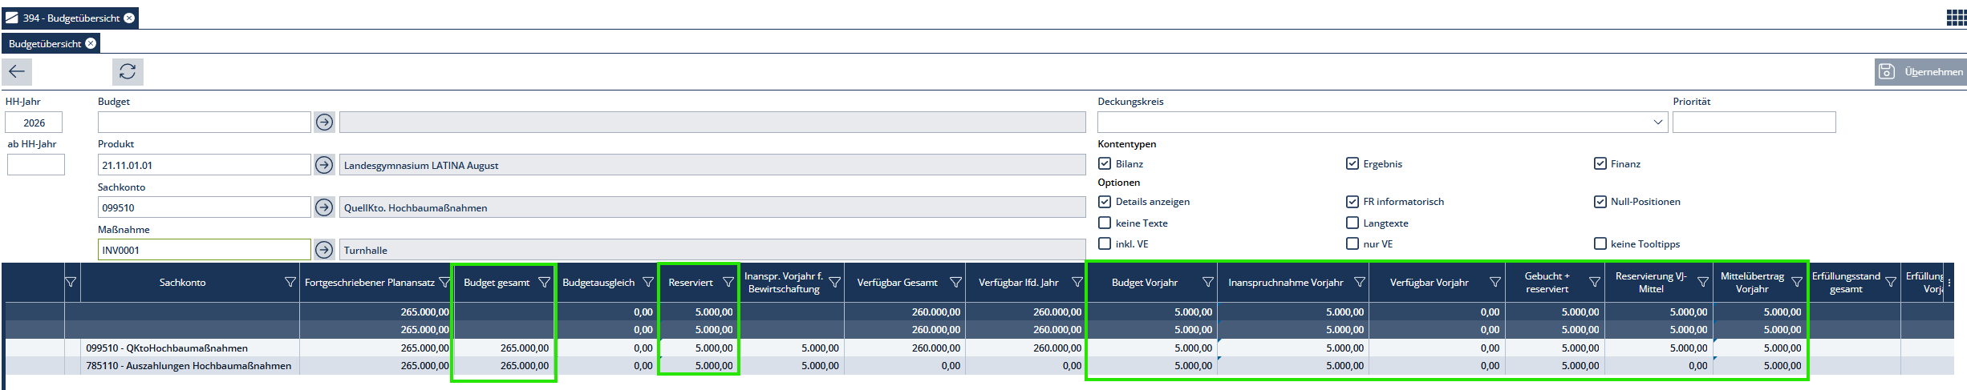This screenshot has width=1967, height=390.
Task: Close the Budgetübersicht sub-tab
Action: (x=91, y=43)
